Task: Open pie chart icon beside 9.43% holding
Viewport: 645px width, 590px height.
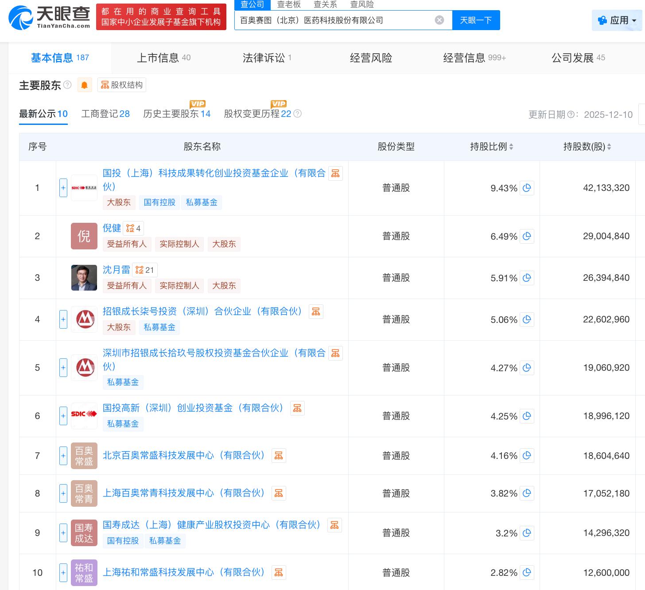Action: pos(527,188)
